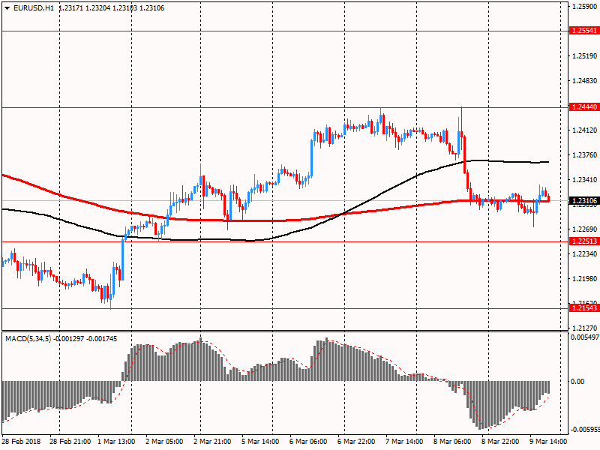
Task: Click the 2 Mar 05:00 time label
Action: pos(164,442)
